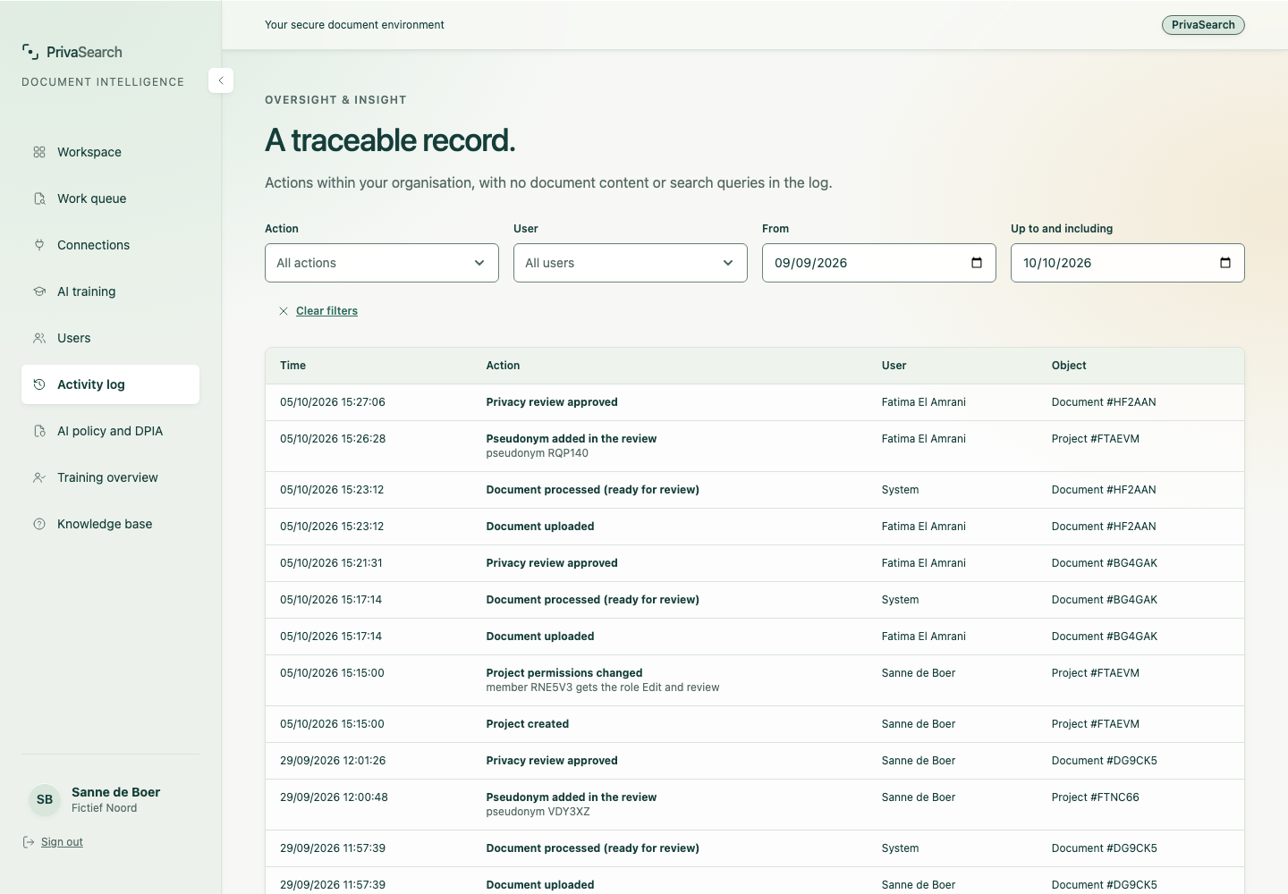Click Project permissions changed entry

tap(755, 680)
